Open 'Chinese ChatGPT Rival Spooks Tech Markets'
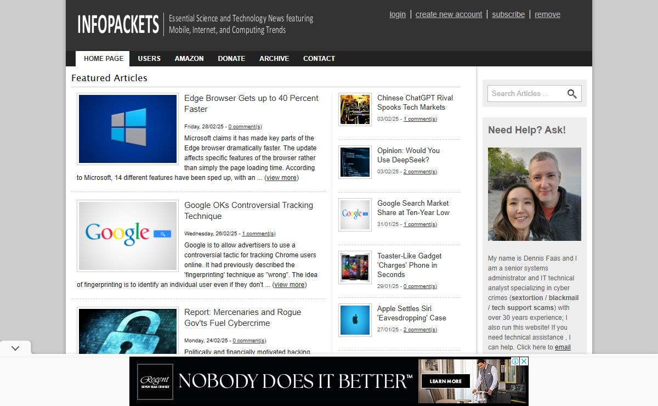 point(415,103)
